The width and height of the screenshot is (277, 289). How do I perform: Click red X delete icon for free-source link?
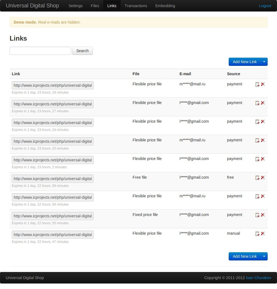pyautogui.click(x=263, y=178)
